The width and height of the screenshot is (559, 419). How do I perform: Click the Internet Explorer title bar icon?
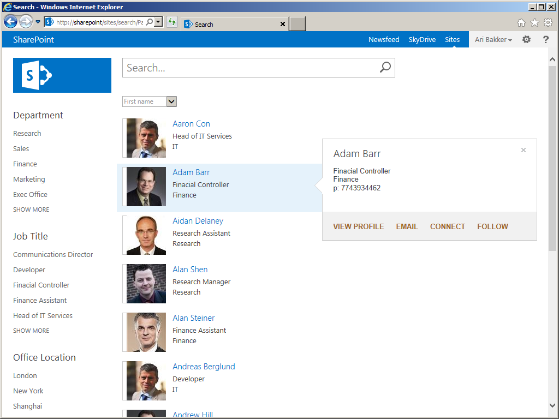pyautogui.click(x=8, y=7)
